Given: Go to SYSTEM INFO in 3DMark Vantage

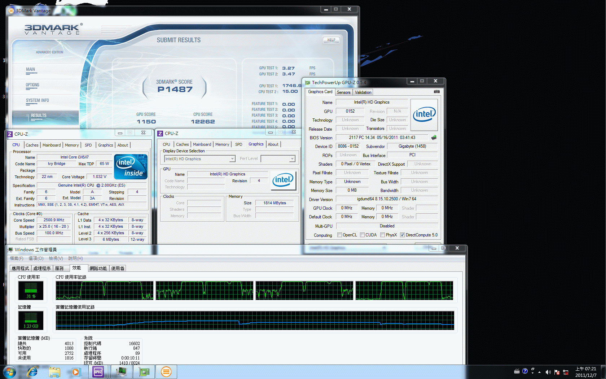Looking at the screenshot, I should coord(38,100).
